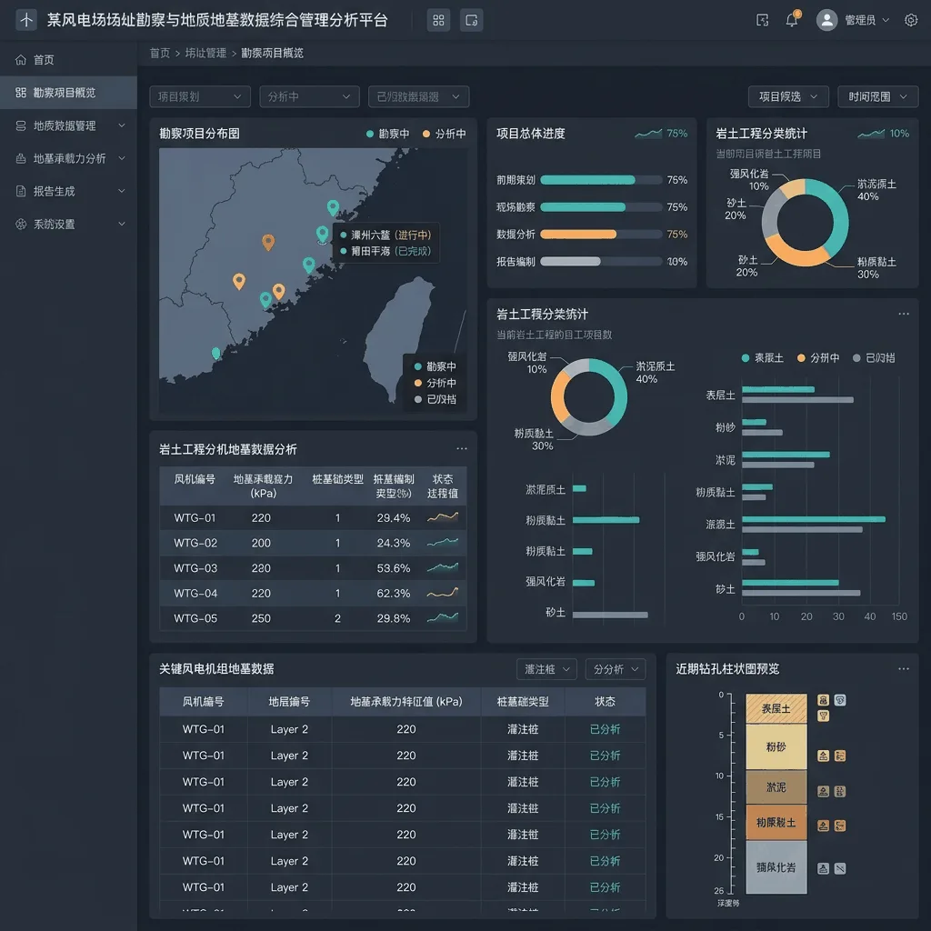
Task: Open more options for 岩土工程分机地基数据分析
Action: pyautogui.click(x=461, y=449)
